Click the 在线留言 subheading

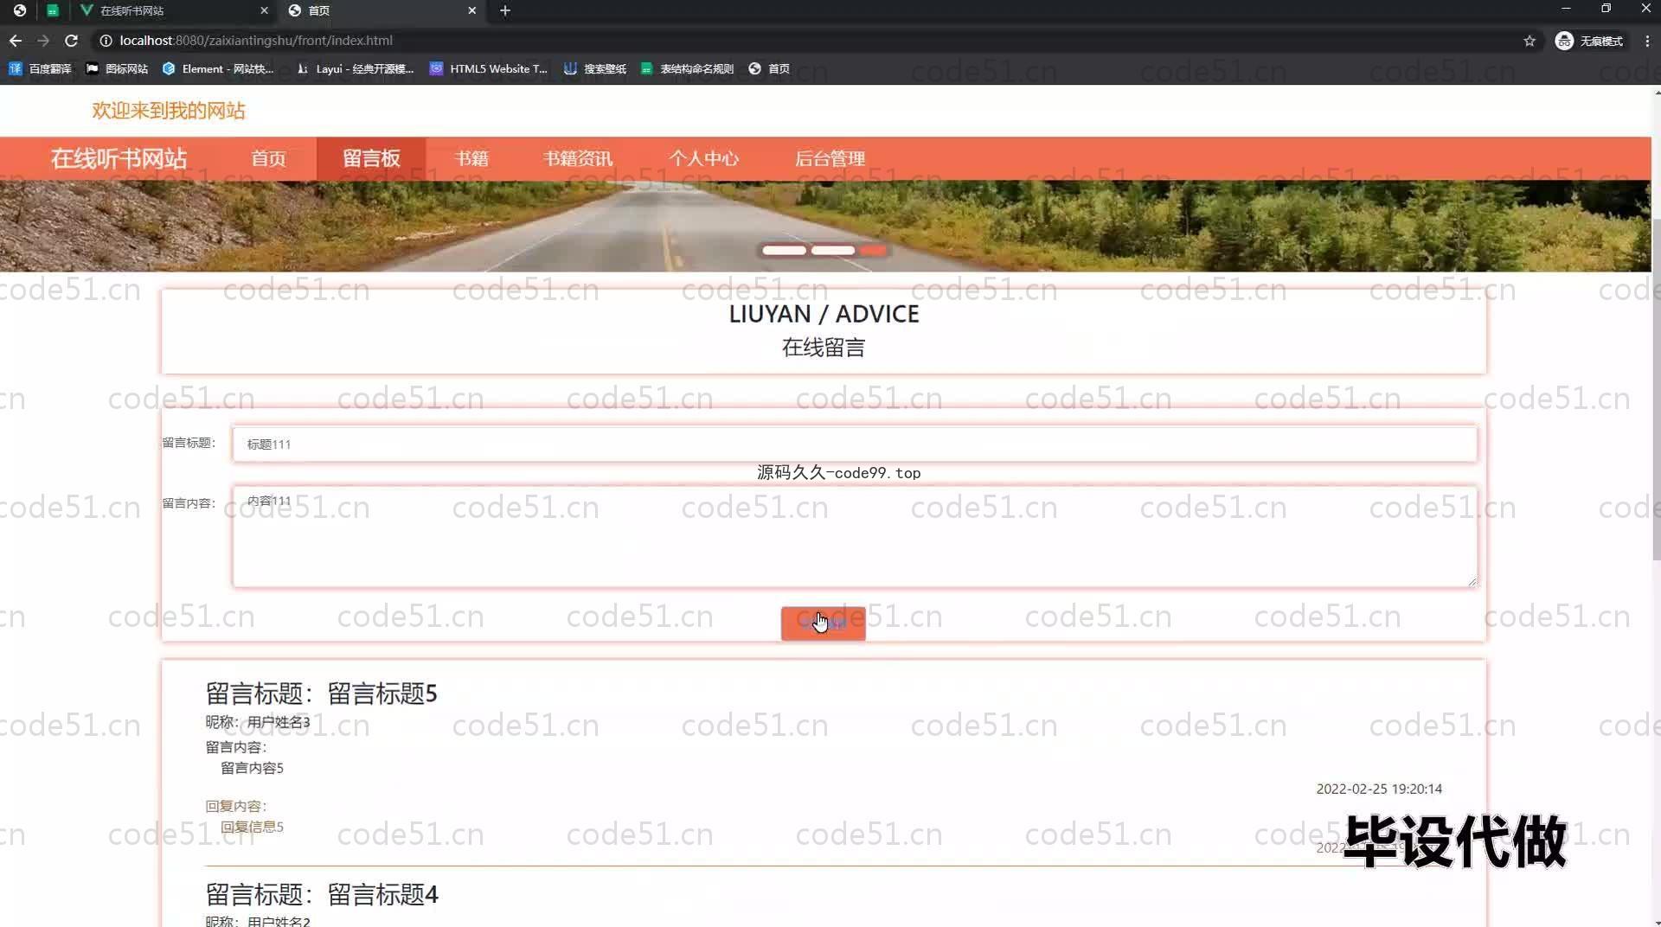pyautogui.click(x=824, y=348)
